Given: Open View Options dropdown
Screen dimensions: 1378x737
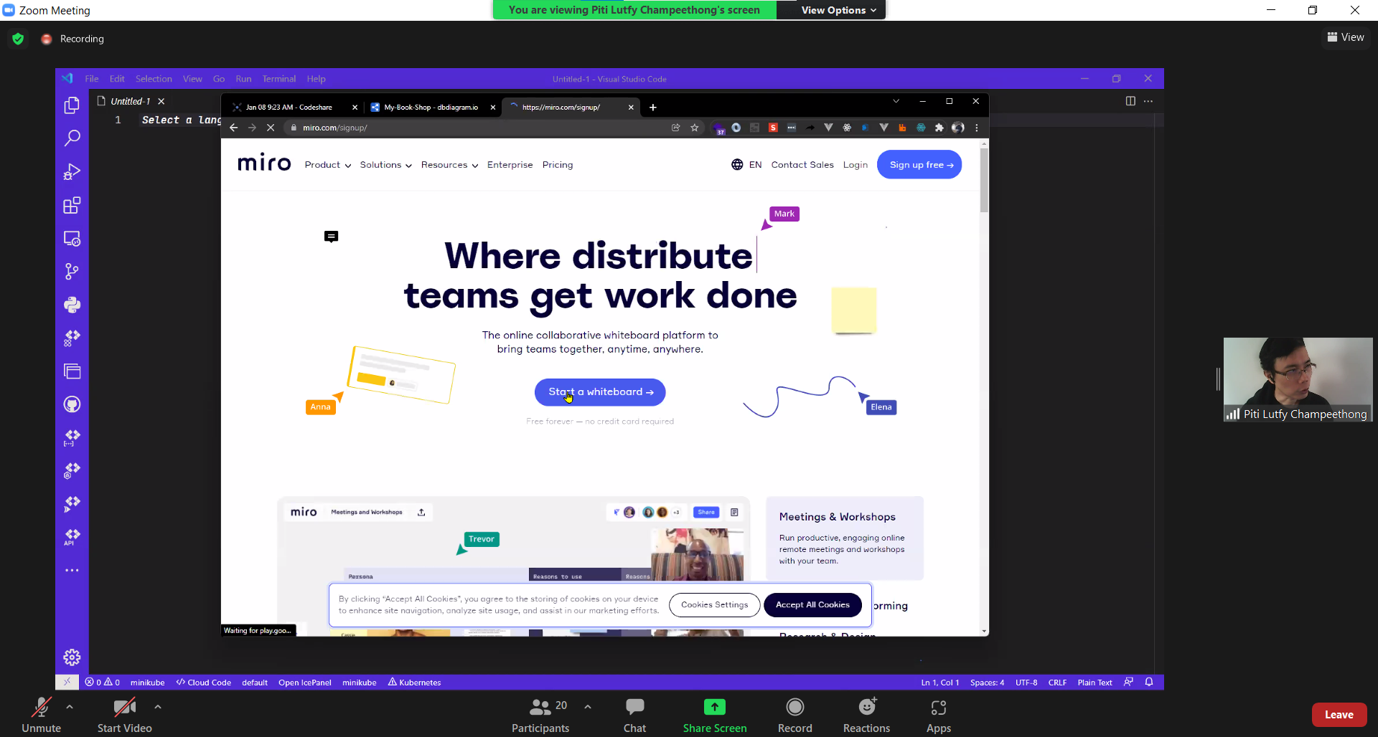Looking at the screenshot, I should (838, 10).
